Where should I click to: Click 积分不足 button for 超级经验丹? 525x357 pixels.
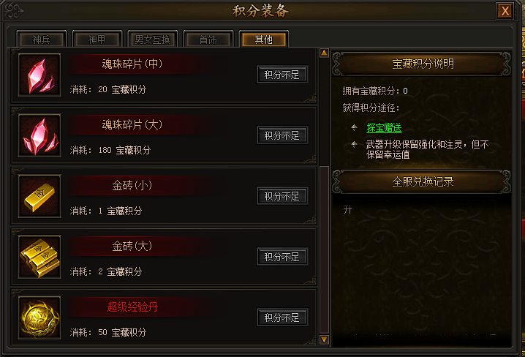282,317
